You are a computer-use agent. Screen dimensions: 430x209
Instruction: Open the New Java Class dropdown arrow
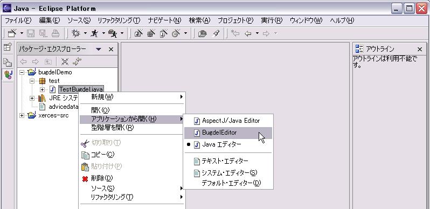(186, 33)
